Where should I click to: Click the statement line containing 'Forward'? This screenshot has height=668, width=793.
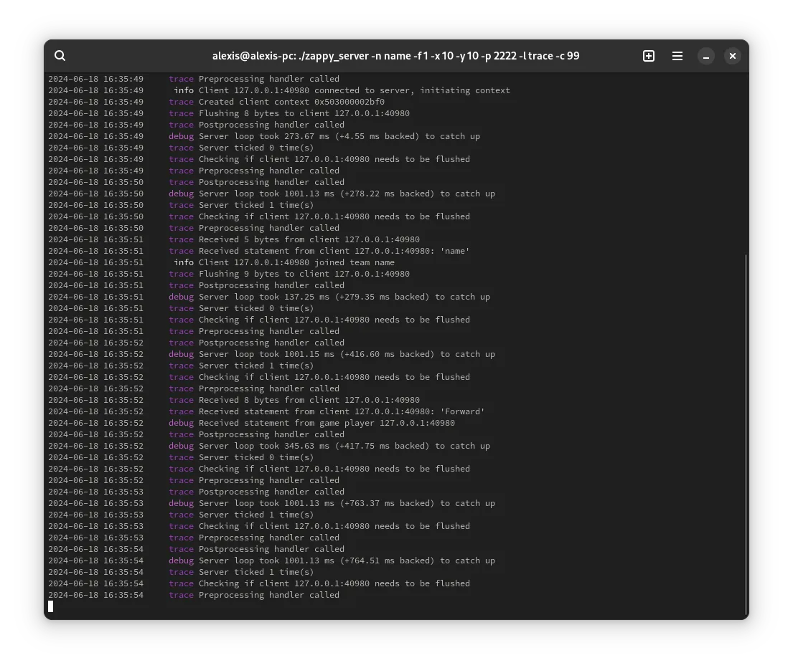coord(266,411)
